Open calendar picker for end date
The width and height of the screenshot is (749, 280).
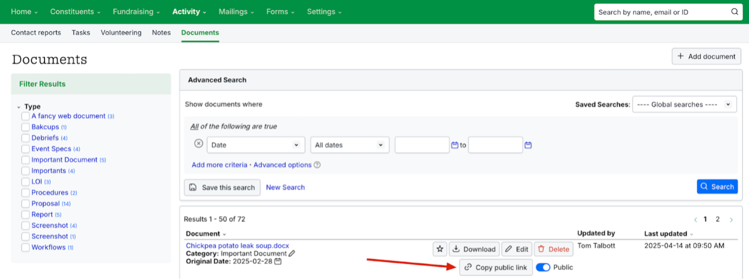(528, 145)
